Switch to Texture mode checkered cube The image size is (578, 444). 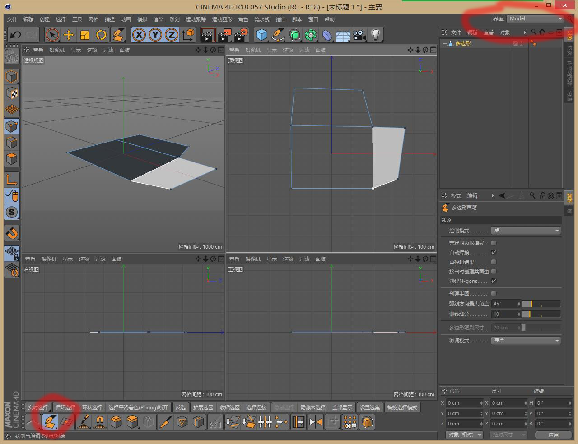12,93
